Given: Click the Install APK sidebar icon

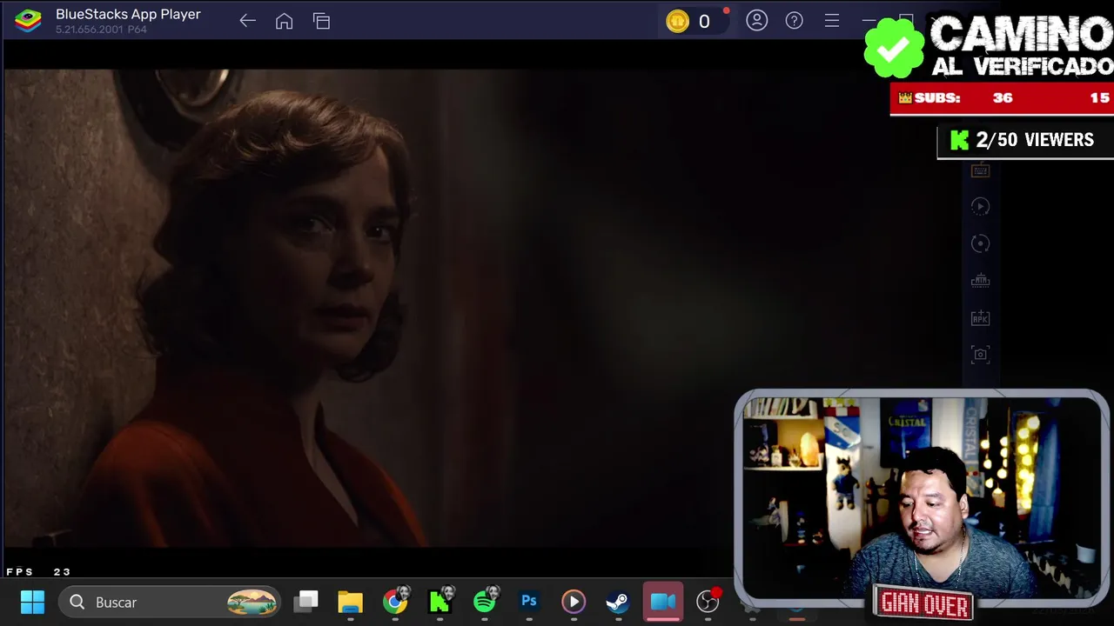Looking at the screenshot, I should coord(980,318).
